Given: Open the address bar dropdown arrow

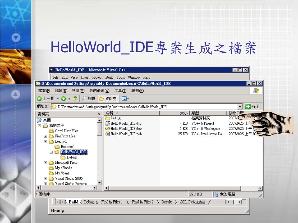Looking at the screenshot, I should (240, 107).
